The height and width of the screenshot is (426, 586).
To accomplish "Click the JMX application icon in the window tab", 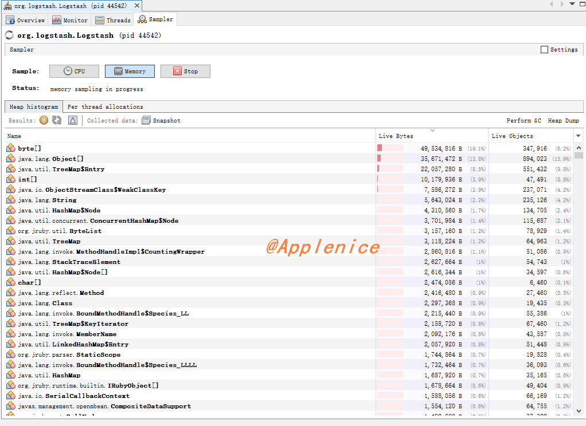I will click(7, 6).
